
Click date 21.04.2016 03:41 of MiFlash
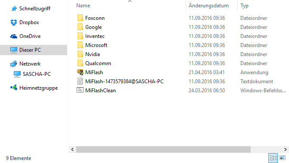(207, 72)
